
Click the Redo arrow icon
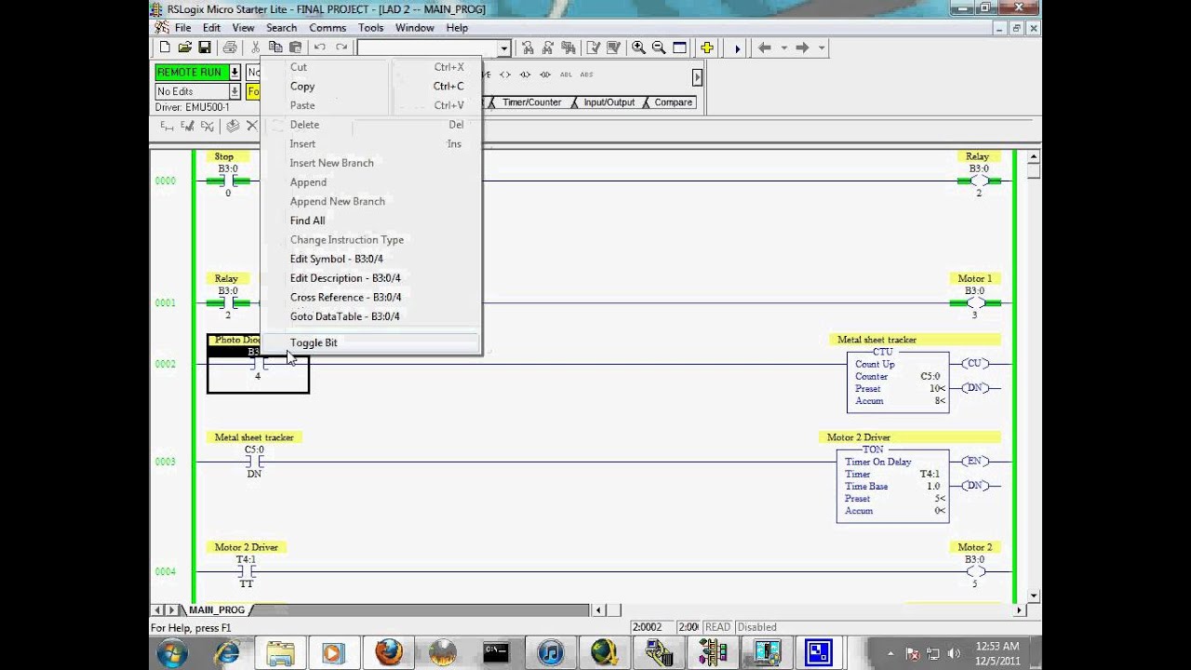point(341,47)
